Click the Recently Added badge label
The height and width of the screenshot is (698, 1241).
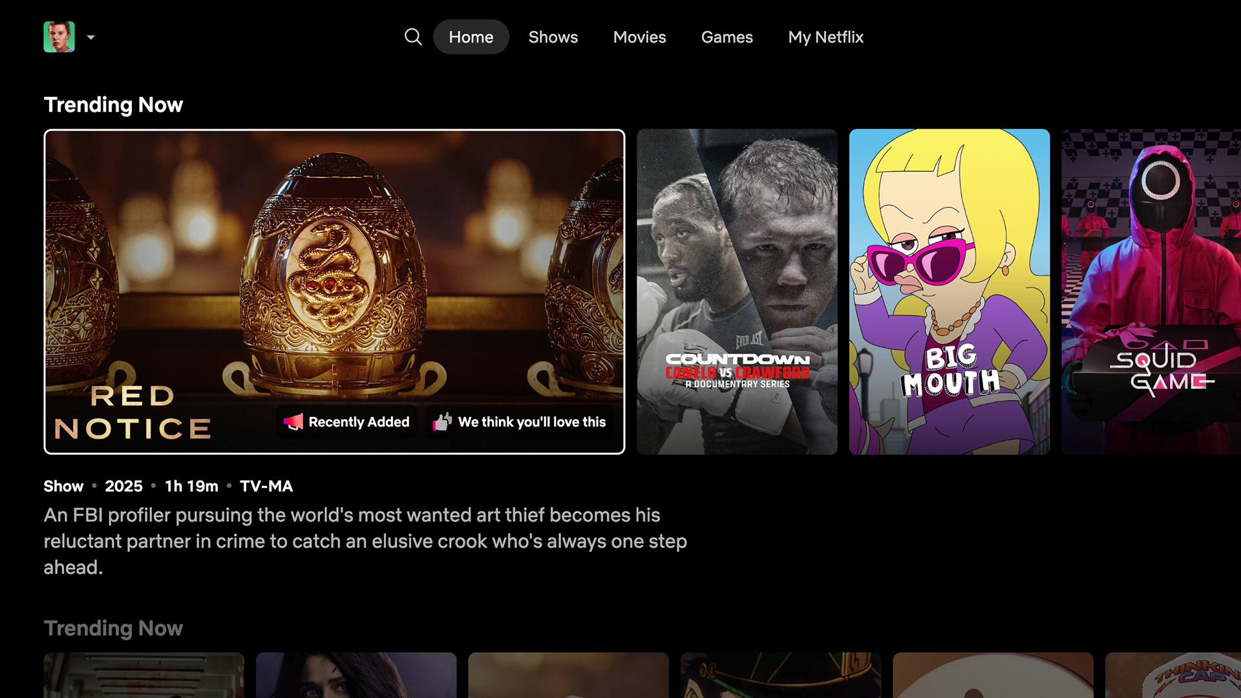tap(359, 422)
